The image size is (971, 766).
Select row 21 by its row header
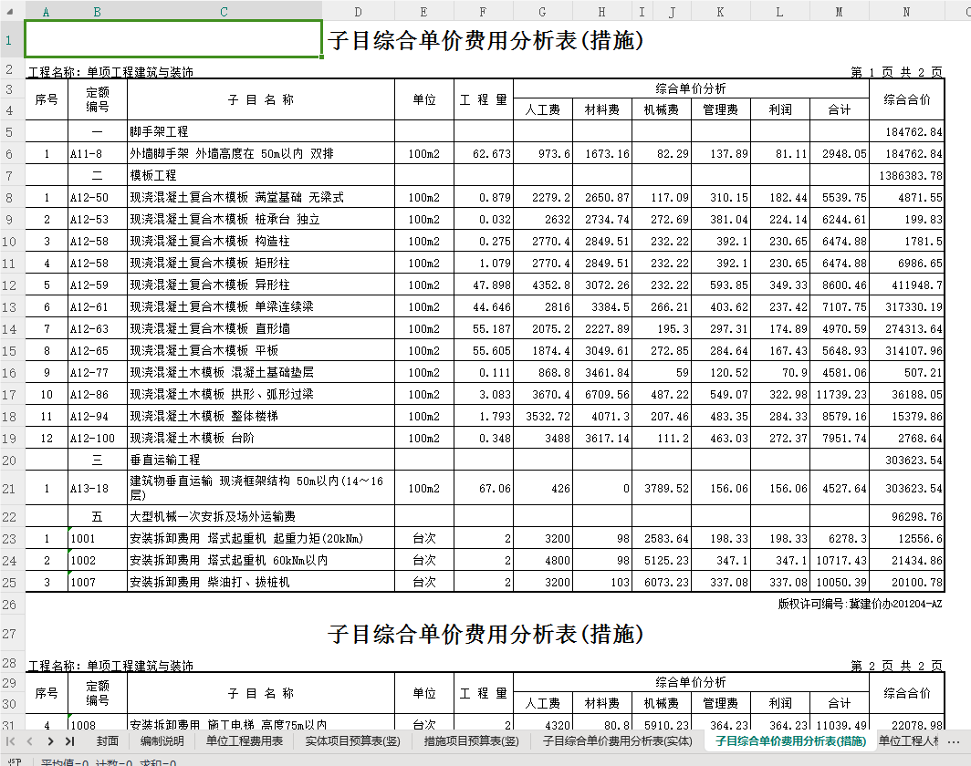tap(9, 489)
